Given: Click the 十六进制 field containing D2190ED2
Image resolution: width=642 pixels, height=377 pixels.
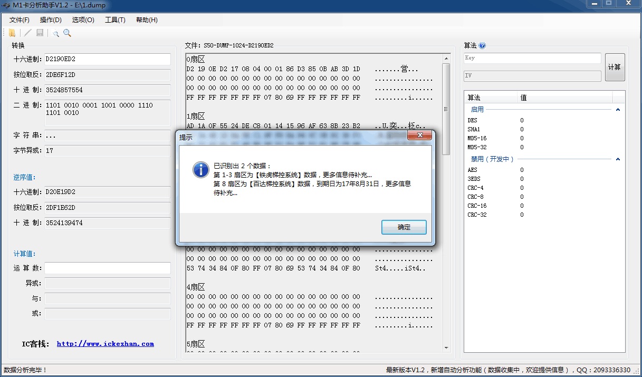Looking at the screenshot, I should click(107, 59).
